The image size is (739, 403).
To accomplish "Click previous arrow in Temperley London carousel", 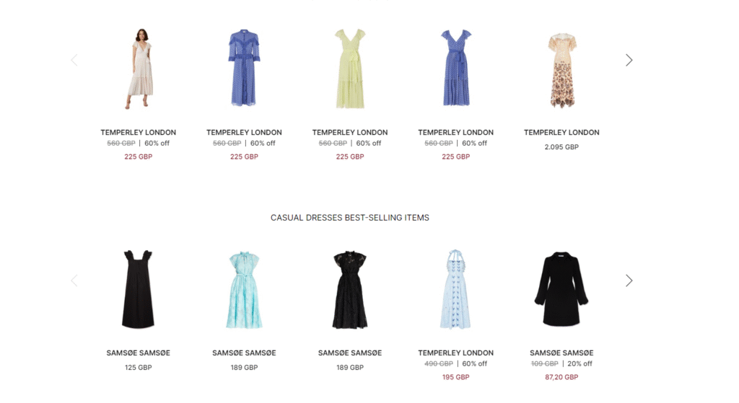I will [x=74, y=60].
